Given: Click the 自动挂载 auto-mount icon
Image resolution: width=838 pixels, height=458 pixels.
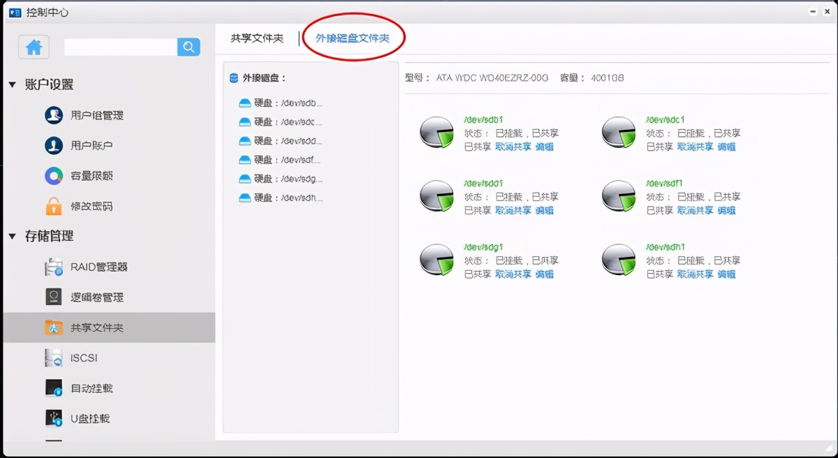Looking at the screenshot, I should [53, 389].
